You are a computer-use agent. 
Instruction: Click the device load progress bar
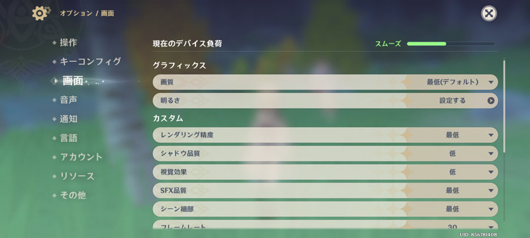click(451, 44)
